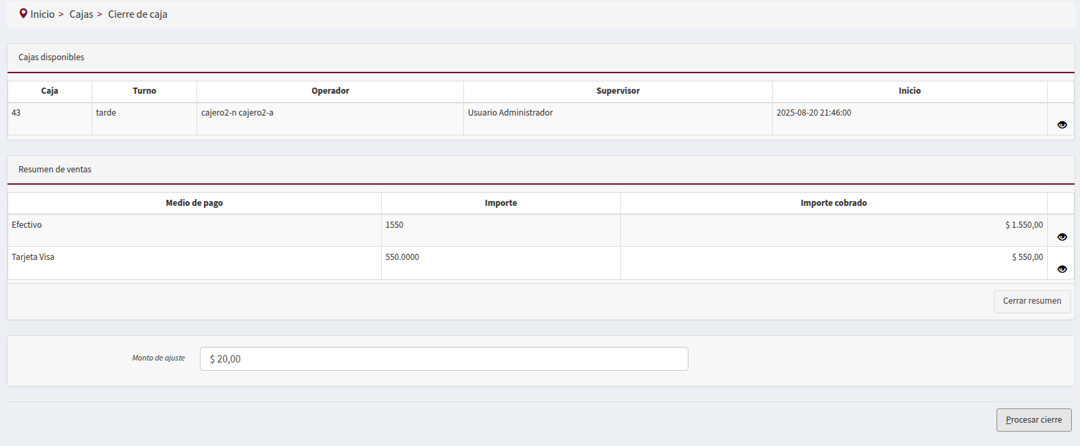Screen dimensions: 1080x446
Task: Click the Cajas disponibles panel header
Action: click(51, 57)
